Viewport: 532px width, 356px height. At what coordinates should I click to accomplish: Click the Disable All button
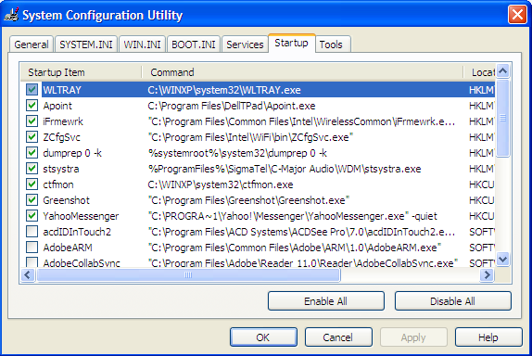[452, 301]
